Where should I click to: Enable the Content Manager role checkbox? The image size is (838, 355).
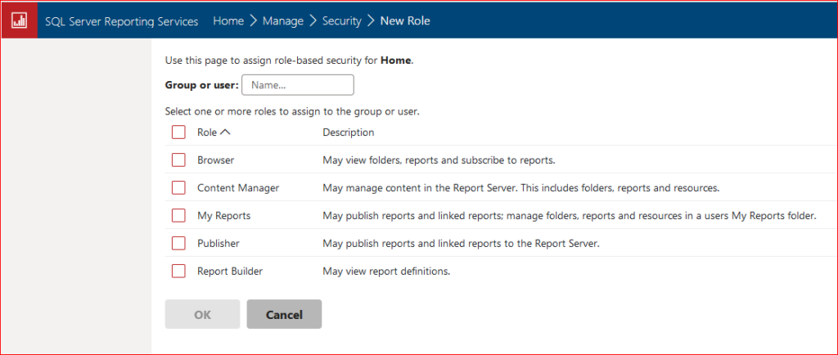pyautogui.click(x=178, y=188)
